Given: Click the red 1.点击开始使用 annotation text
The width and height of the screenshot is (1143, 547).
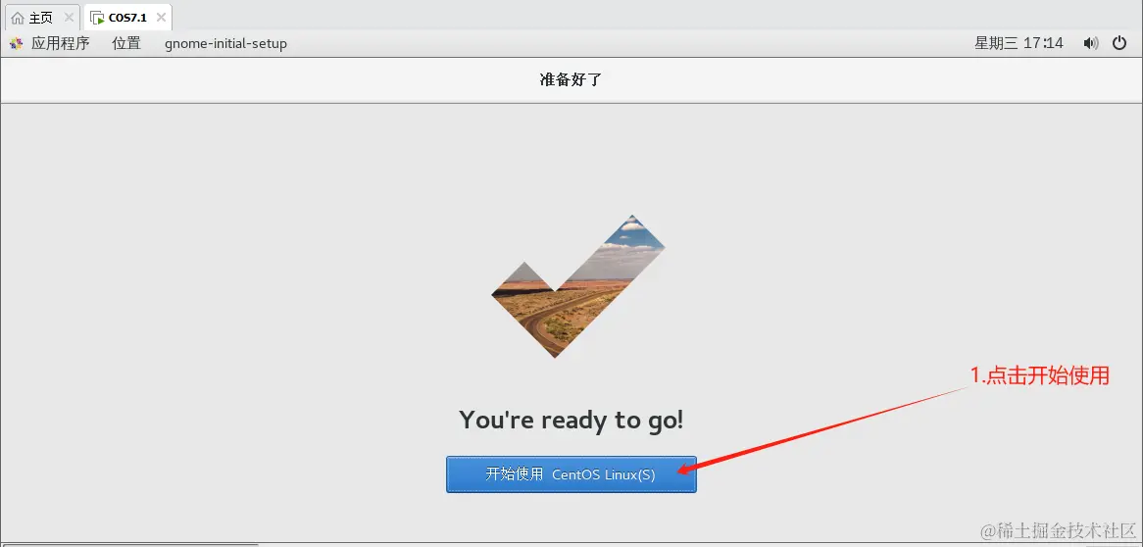Looking at the screenshot, I should (x=1039, y=375).
